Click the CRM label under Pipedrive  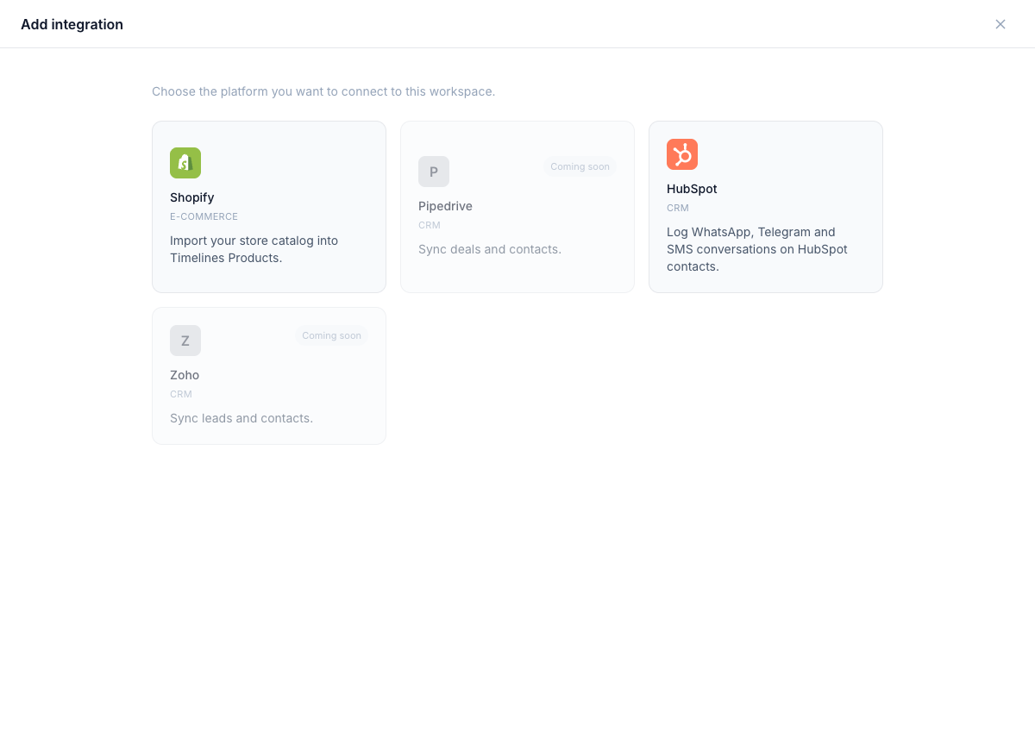(x=430, y=225)
